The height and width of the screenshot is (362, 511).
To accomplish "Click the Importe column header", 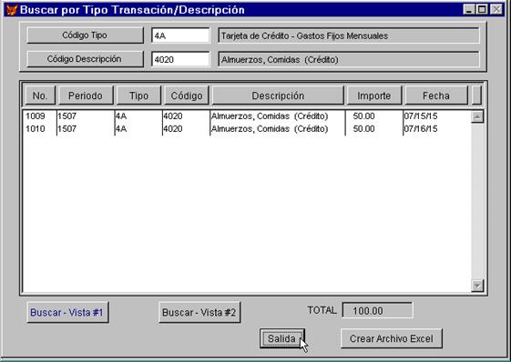I will tap(374, 96).
